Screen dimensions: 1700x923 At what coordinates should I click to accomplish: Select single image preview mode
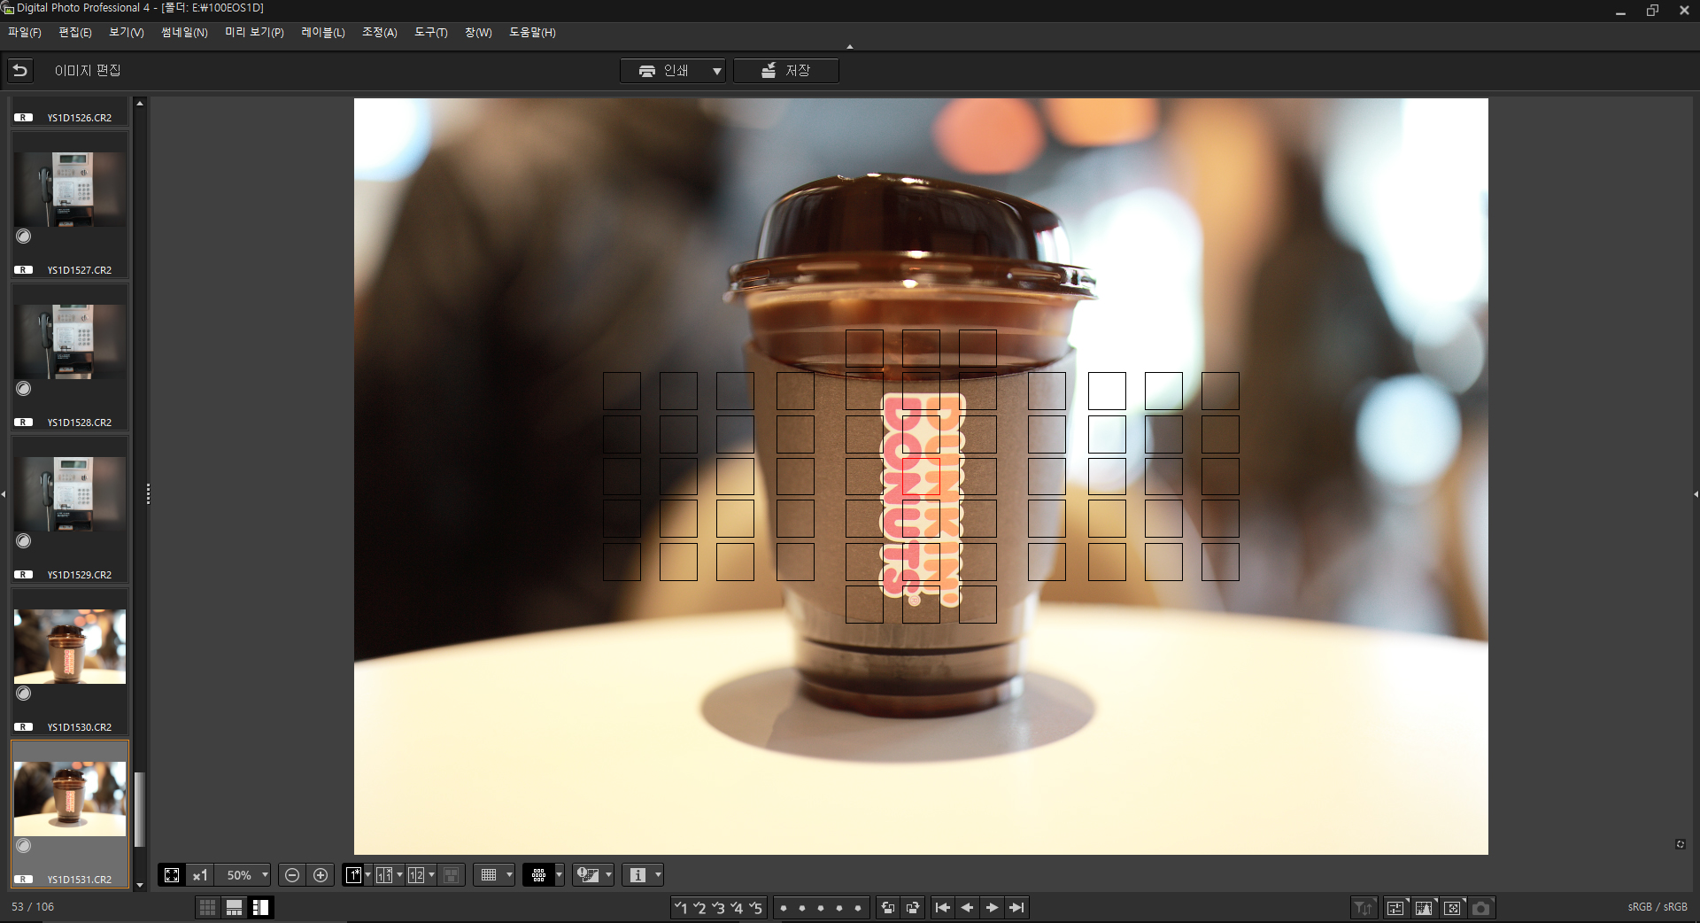point(353,875)
